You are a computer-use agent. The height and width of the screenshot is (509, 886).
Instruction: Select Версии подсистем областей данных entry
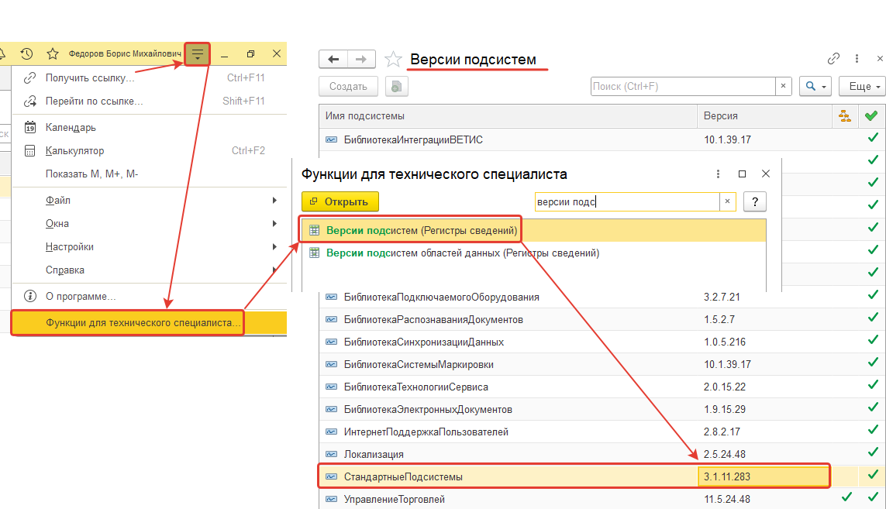coord(533,253)
